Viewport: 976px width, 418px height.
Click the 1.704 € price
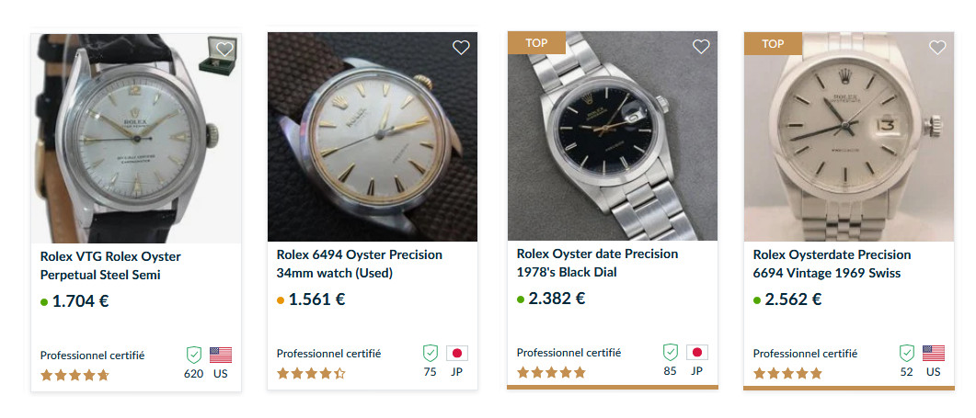pyautogui.click(x=80, y=300)
